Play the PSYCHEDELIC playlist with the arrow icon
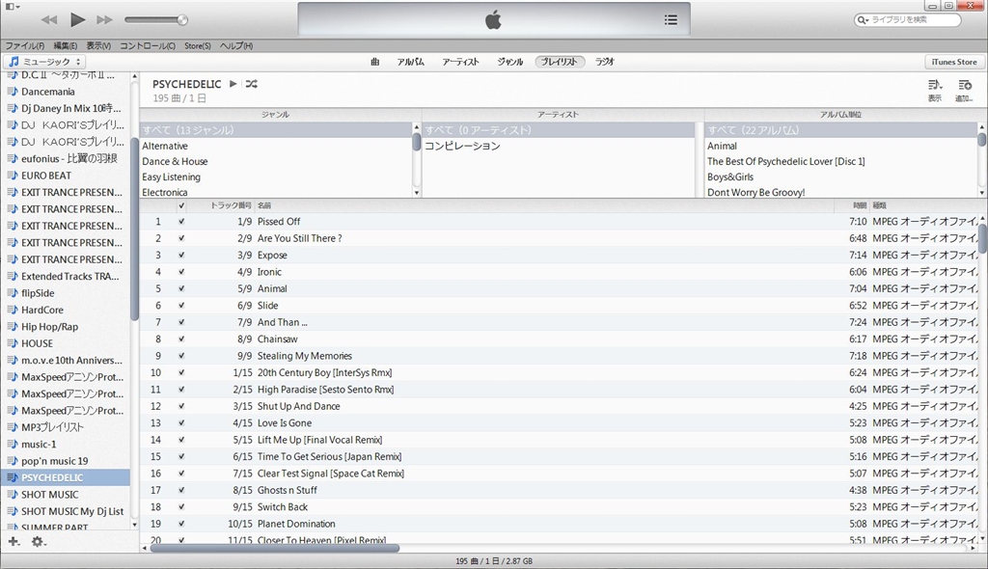 [x=233, y=84]
